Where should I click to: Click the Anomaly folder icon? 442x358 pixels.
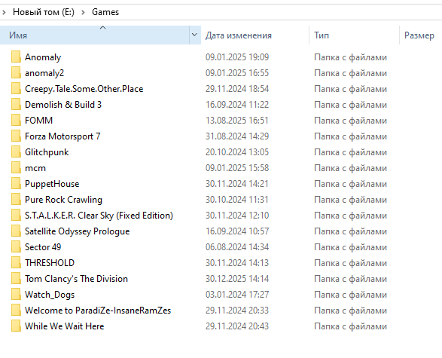(16, 57)
